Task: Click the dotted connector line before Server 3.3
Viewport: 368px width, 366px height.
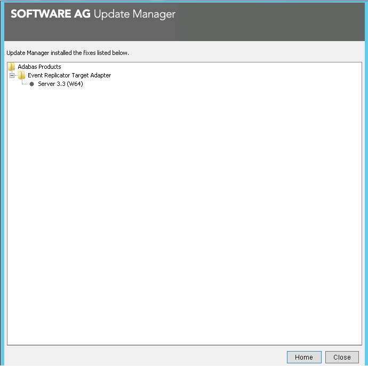Action: click(x=25, y=84)
